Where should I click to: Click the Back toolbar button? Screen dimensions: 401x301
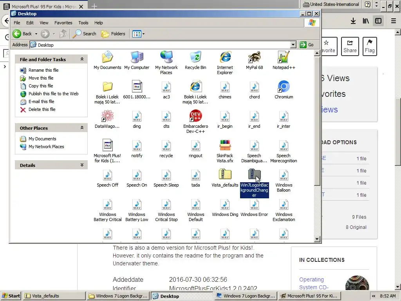pos(22,34)
